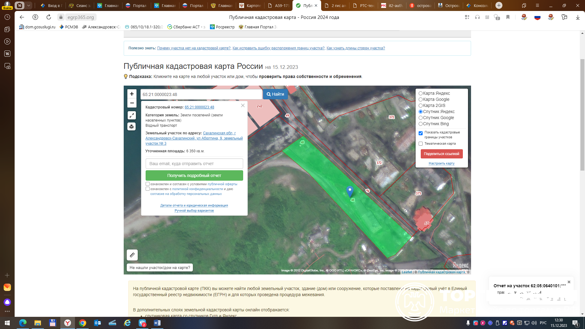Select Спутник Google map layer
Screen dimensions: 585x329
[x=420, y=118]
